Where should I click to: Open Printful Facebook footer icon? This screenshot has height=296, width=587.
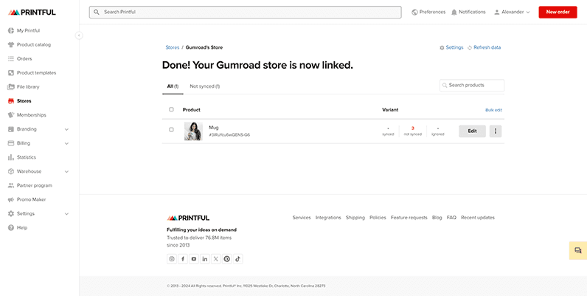click(x=183, y=259)
